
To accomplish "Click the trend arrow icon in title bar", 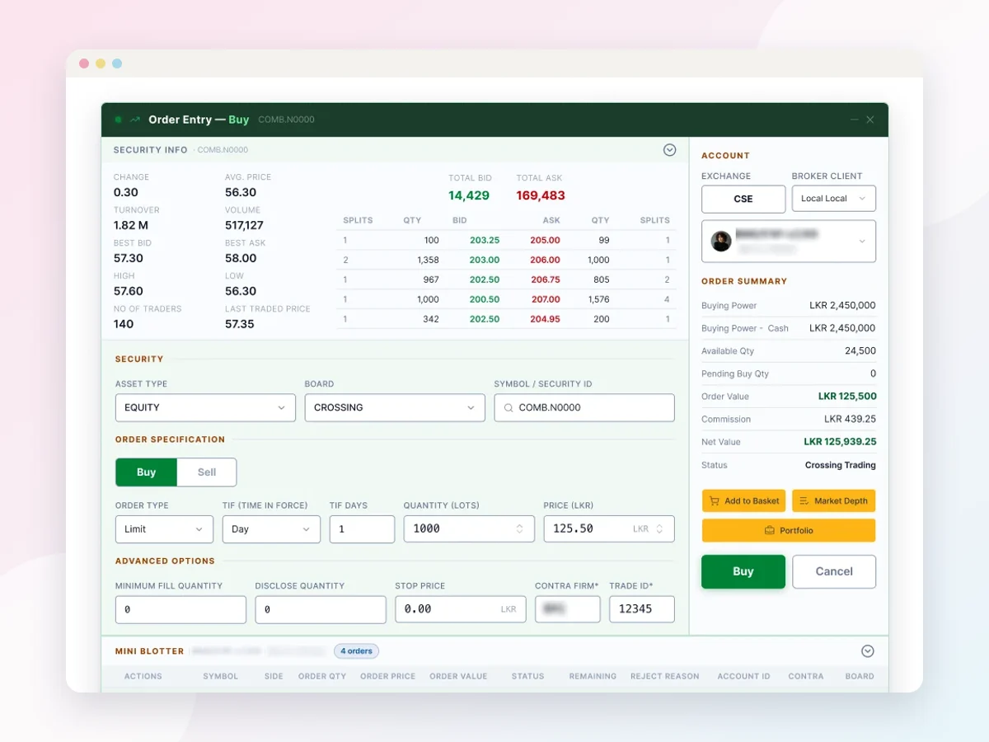I will pyautogui.click(x=135, y=120).
